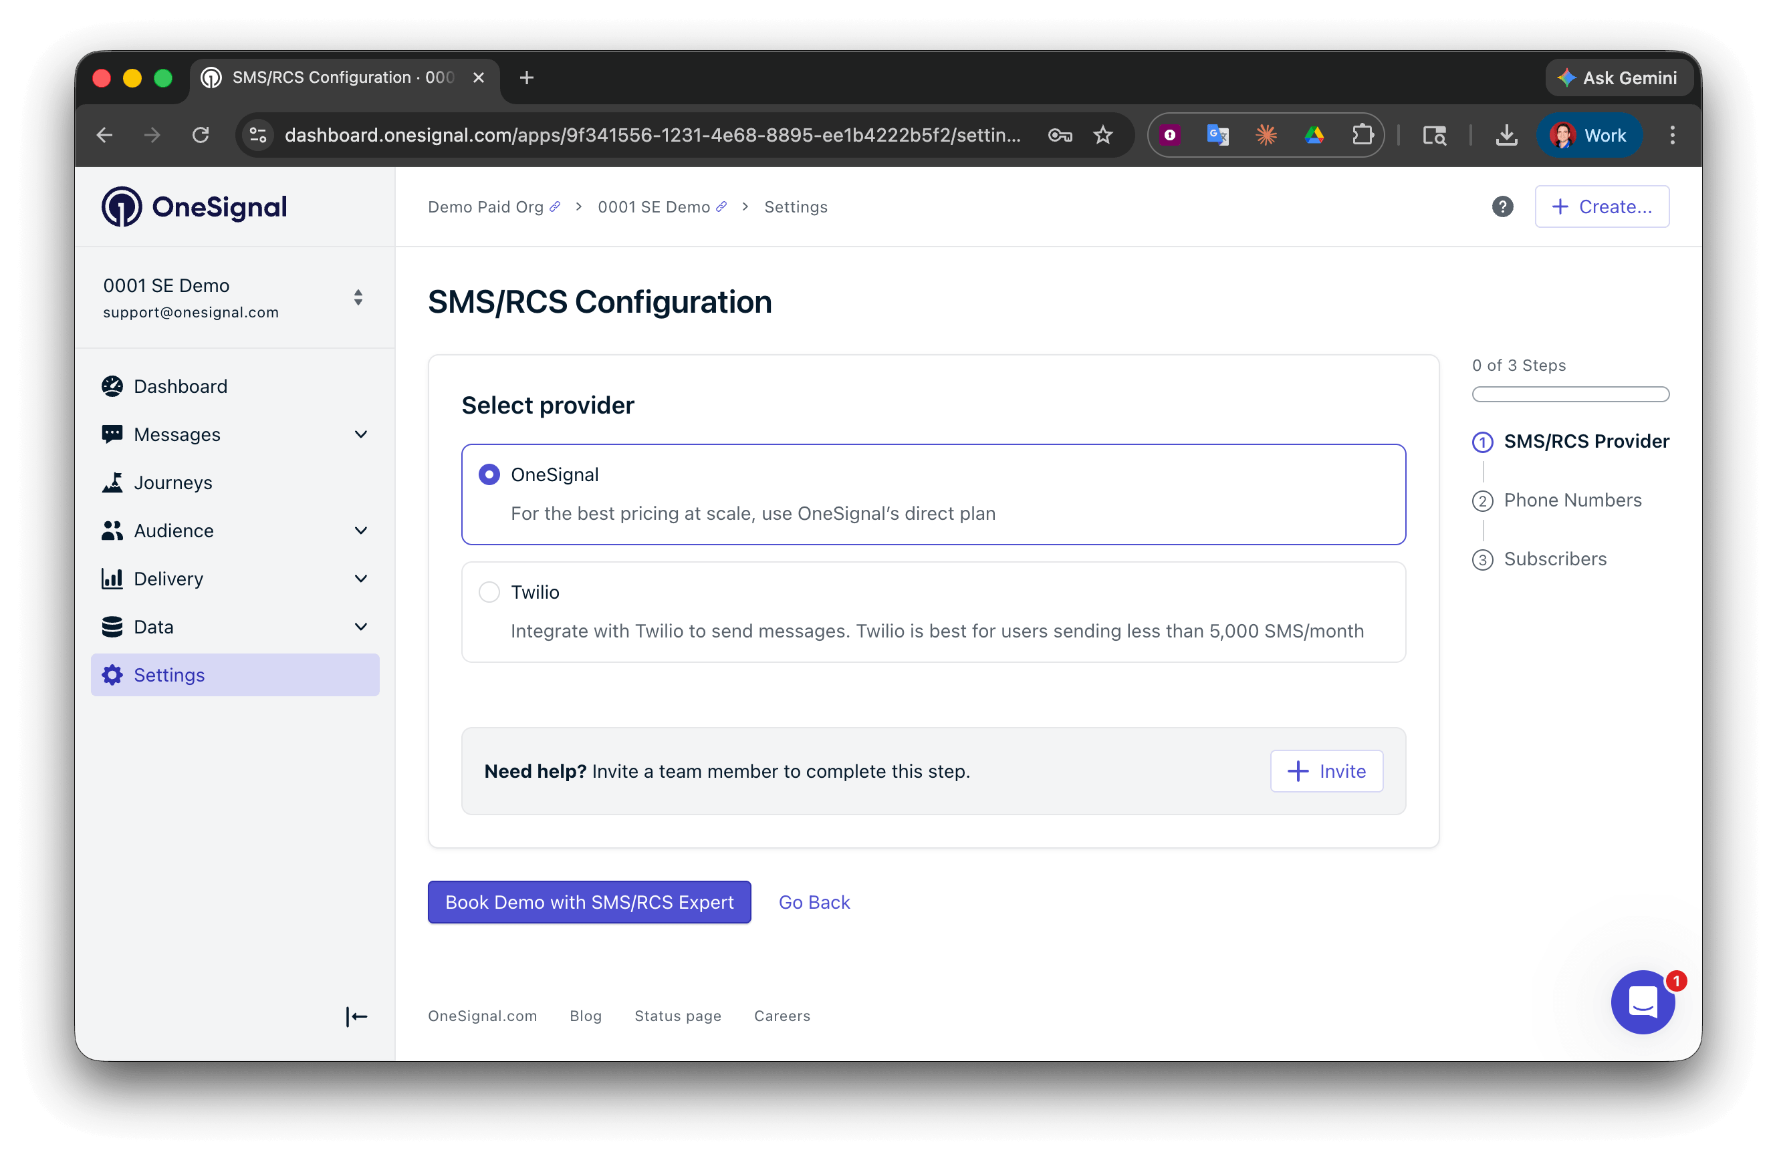Screen dimensions: 1777x1160
Task: Expand the Messages section
Action: click(362, 434)
